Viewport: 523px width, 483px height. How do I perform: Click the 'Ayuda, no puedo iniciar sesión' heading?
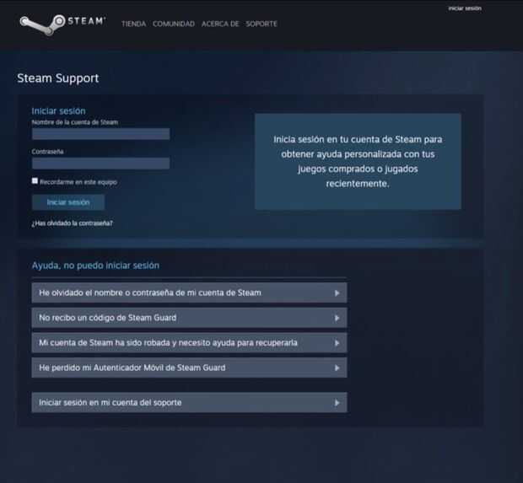coord(95,266)
